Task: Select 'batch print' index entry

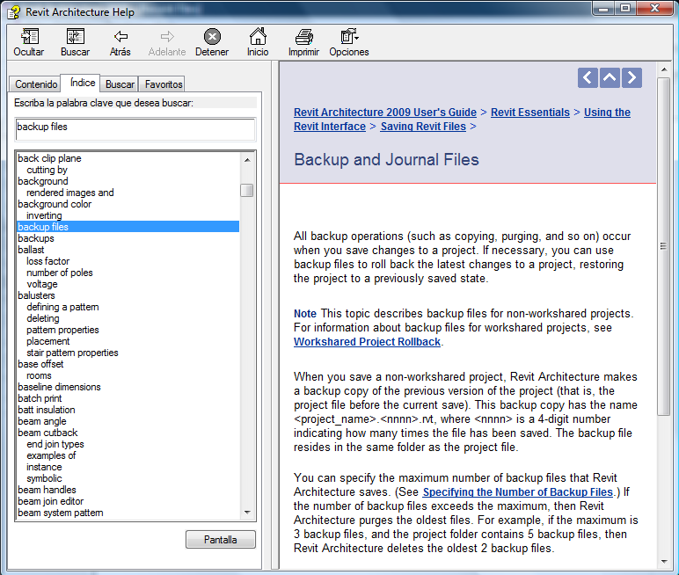Action: pyautogui.click(x=40, y=398)
